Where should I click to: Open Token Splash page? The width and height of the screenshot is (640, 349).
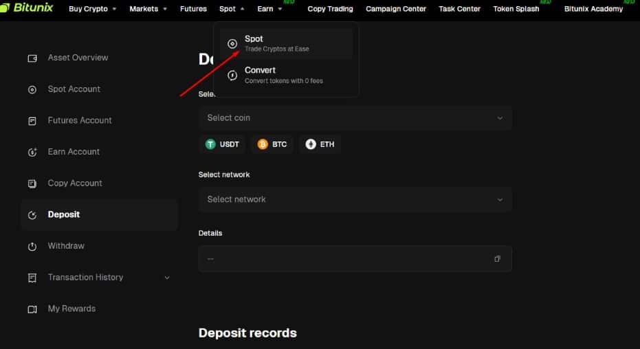[x=516, y=8]
